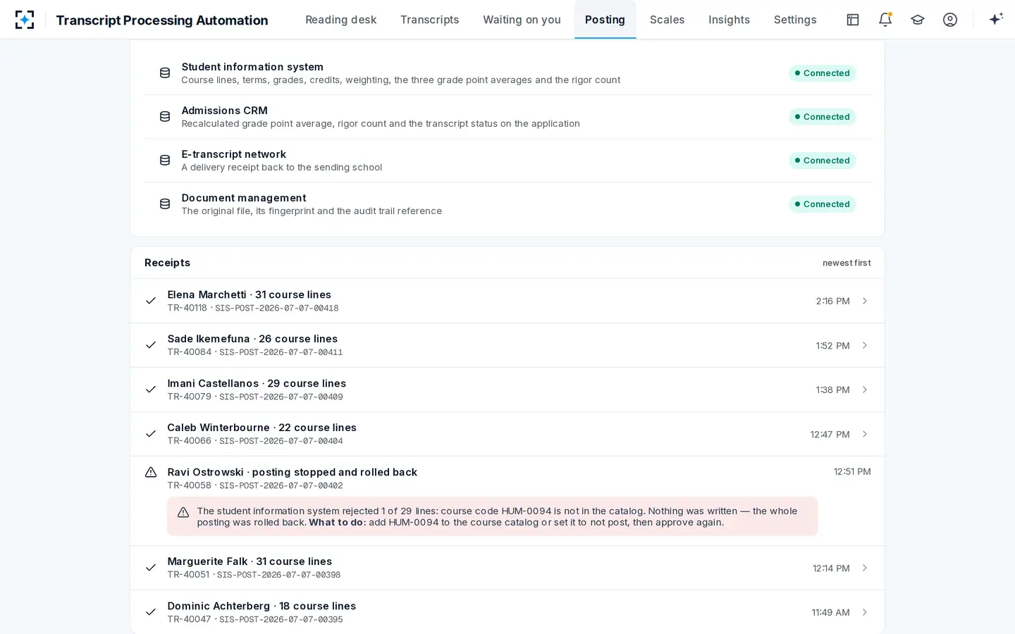
Task: Click the warning triangle beside Ravi Ostrowski
Action: pos(151,472)
